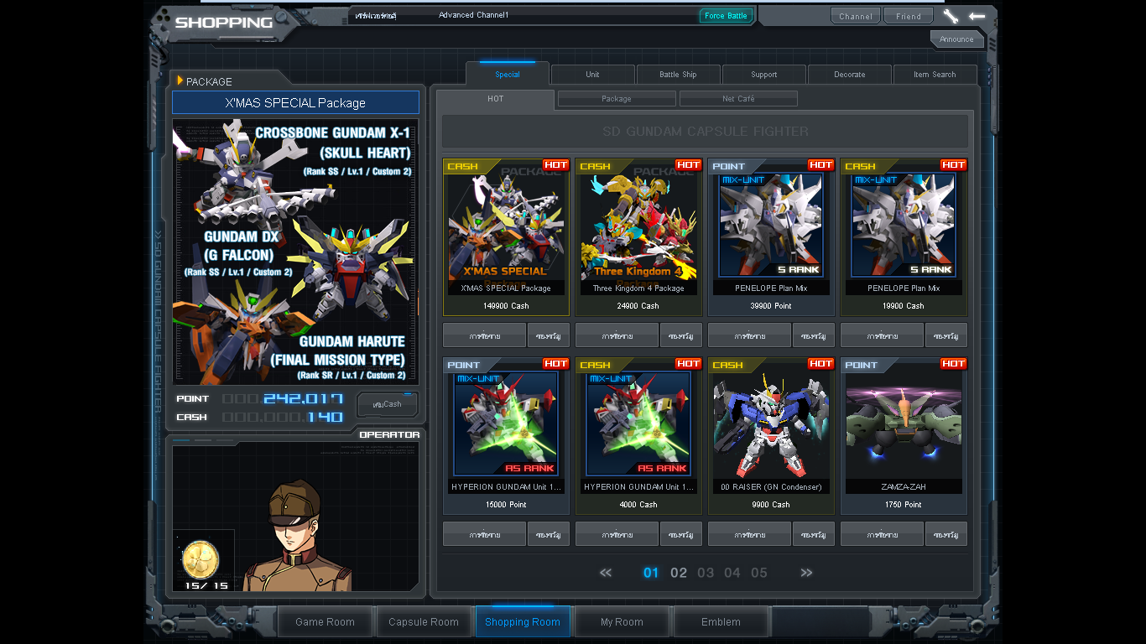
Task: Show the Announce panel
Action: coord(956,39)
